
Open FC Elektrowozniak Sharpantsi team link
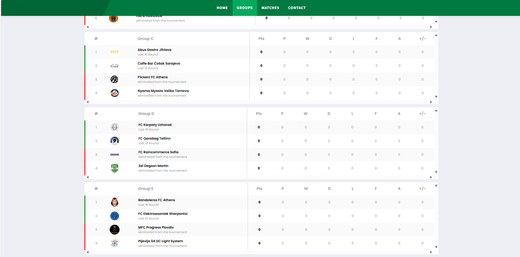pyautogui.click(x=163, y=214)
